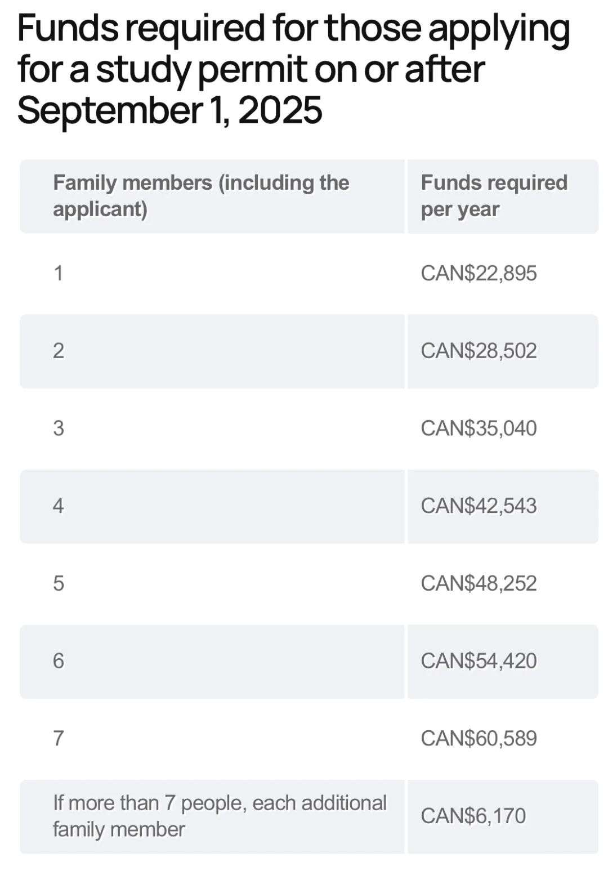
Task: Click the family size 7 row label
Action: pyautogui.click(x=58, y=739)
